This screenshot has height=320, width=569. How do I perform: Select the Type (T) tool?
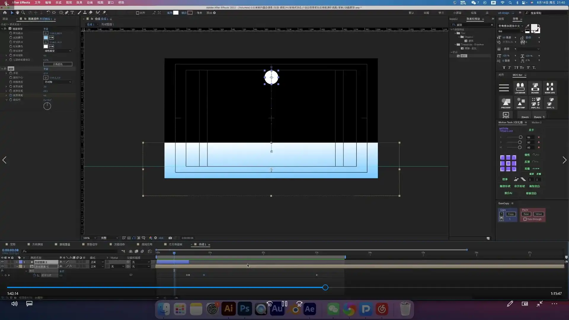point(72,13)
